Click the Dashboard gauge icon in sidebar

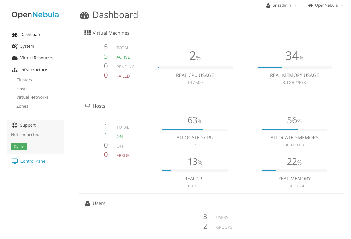(15, 35)
